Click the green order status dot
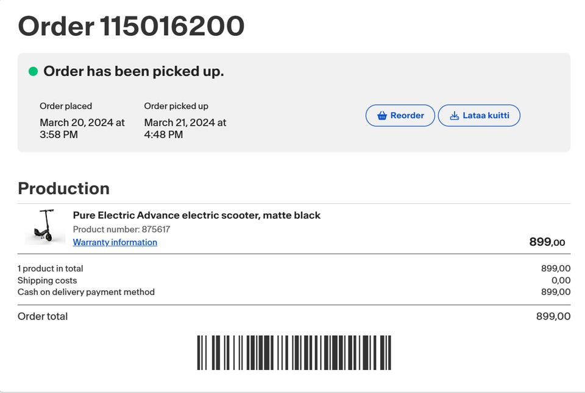 coord(34,72)
